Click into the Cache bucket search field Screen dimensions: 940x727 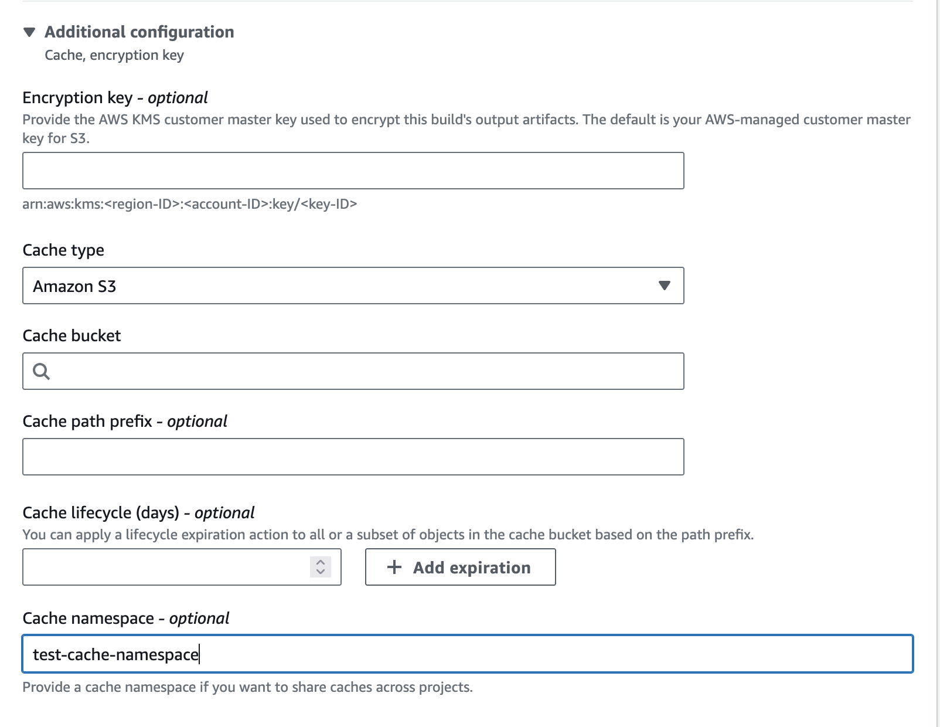click(363, 371)
